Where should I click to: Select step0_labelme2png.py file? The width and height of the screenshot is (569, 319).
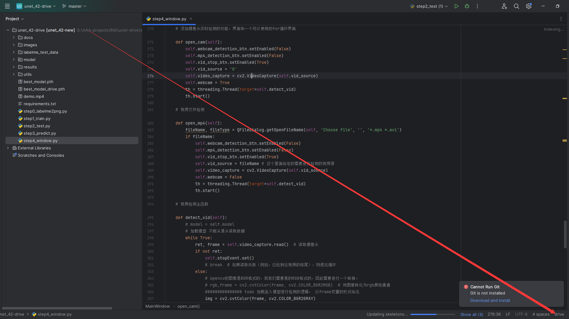click(45, 111)
